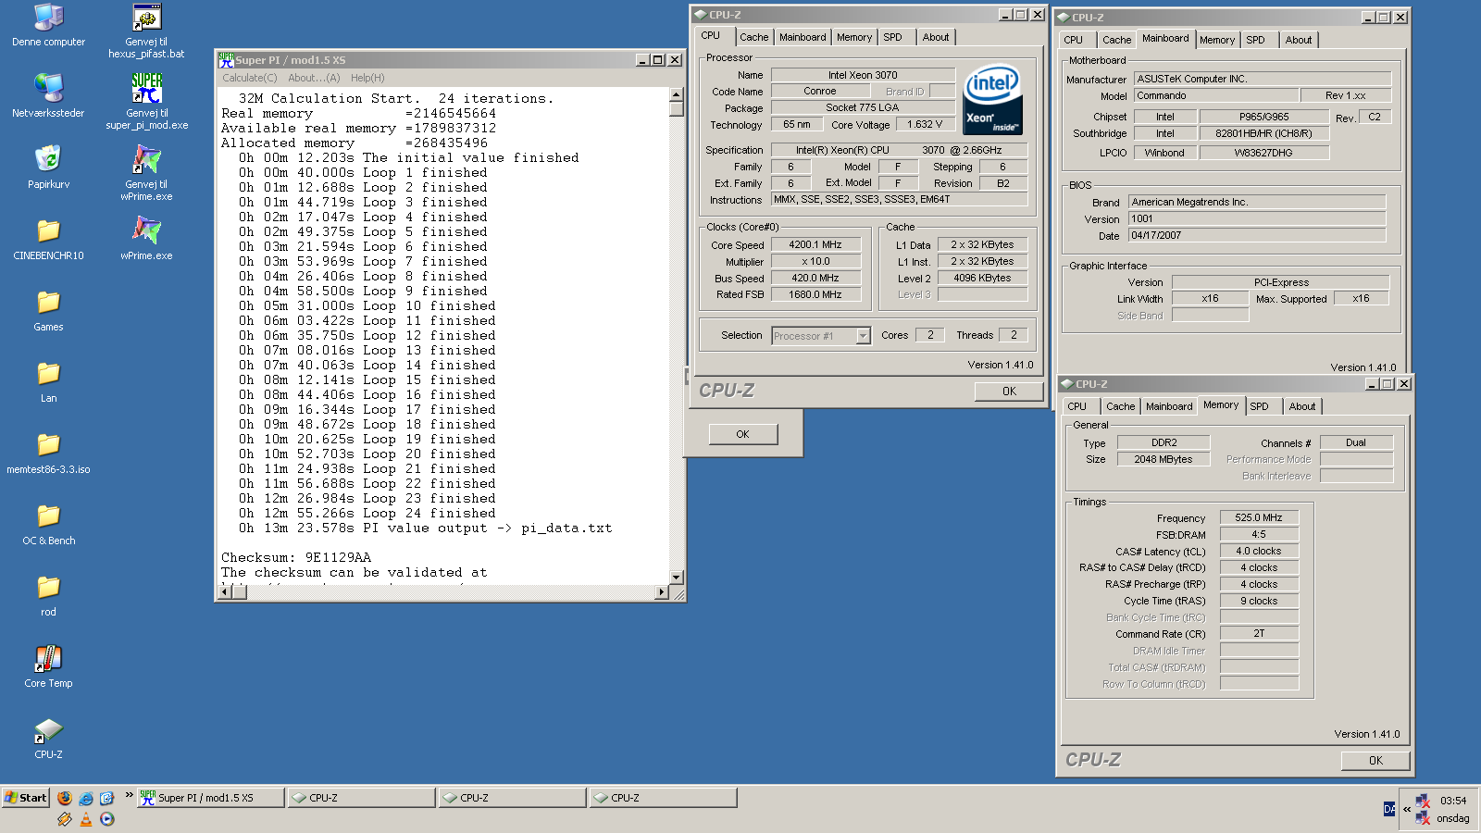The height and width of the screenshot is (833, 1481).
Task: Launch the Core Temp shortcut
Action: (x=48, y=666)
